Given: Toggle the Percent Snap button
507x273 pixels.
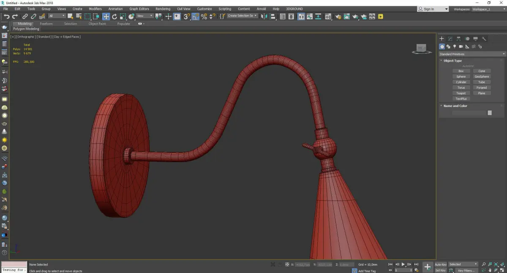Looking at the screenshot, I should pos(204,16).
